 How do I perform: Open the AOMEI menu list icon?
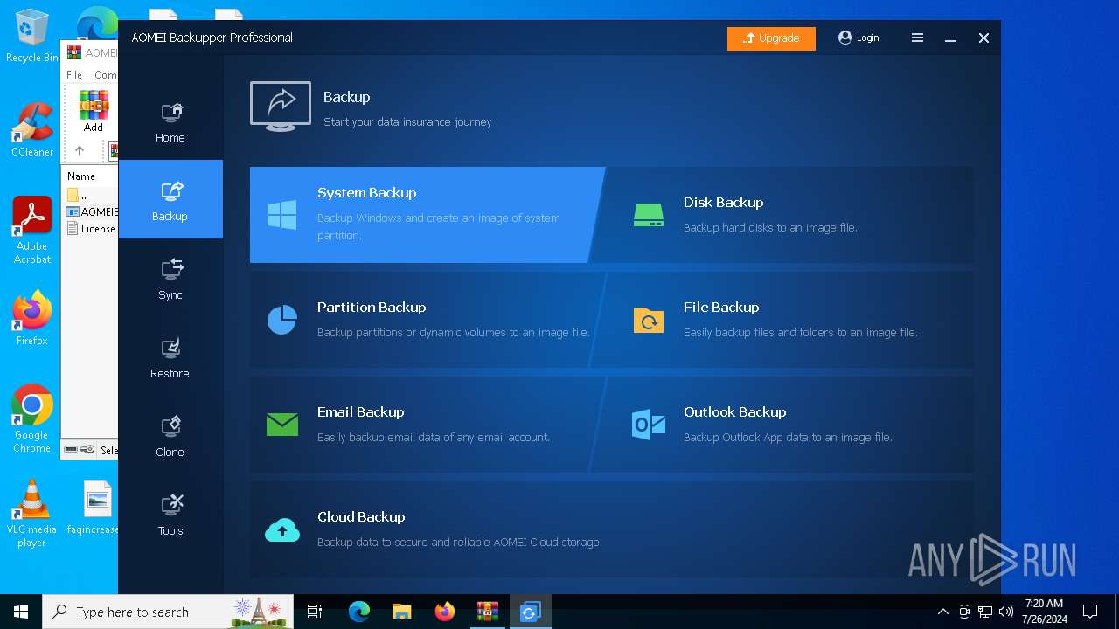click(917, 38)
